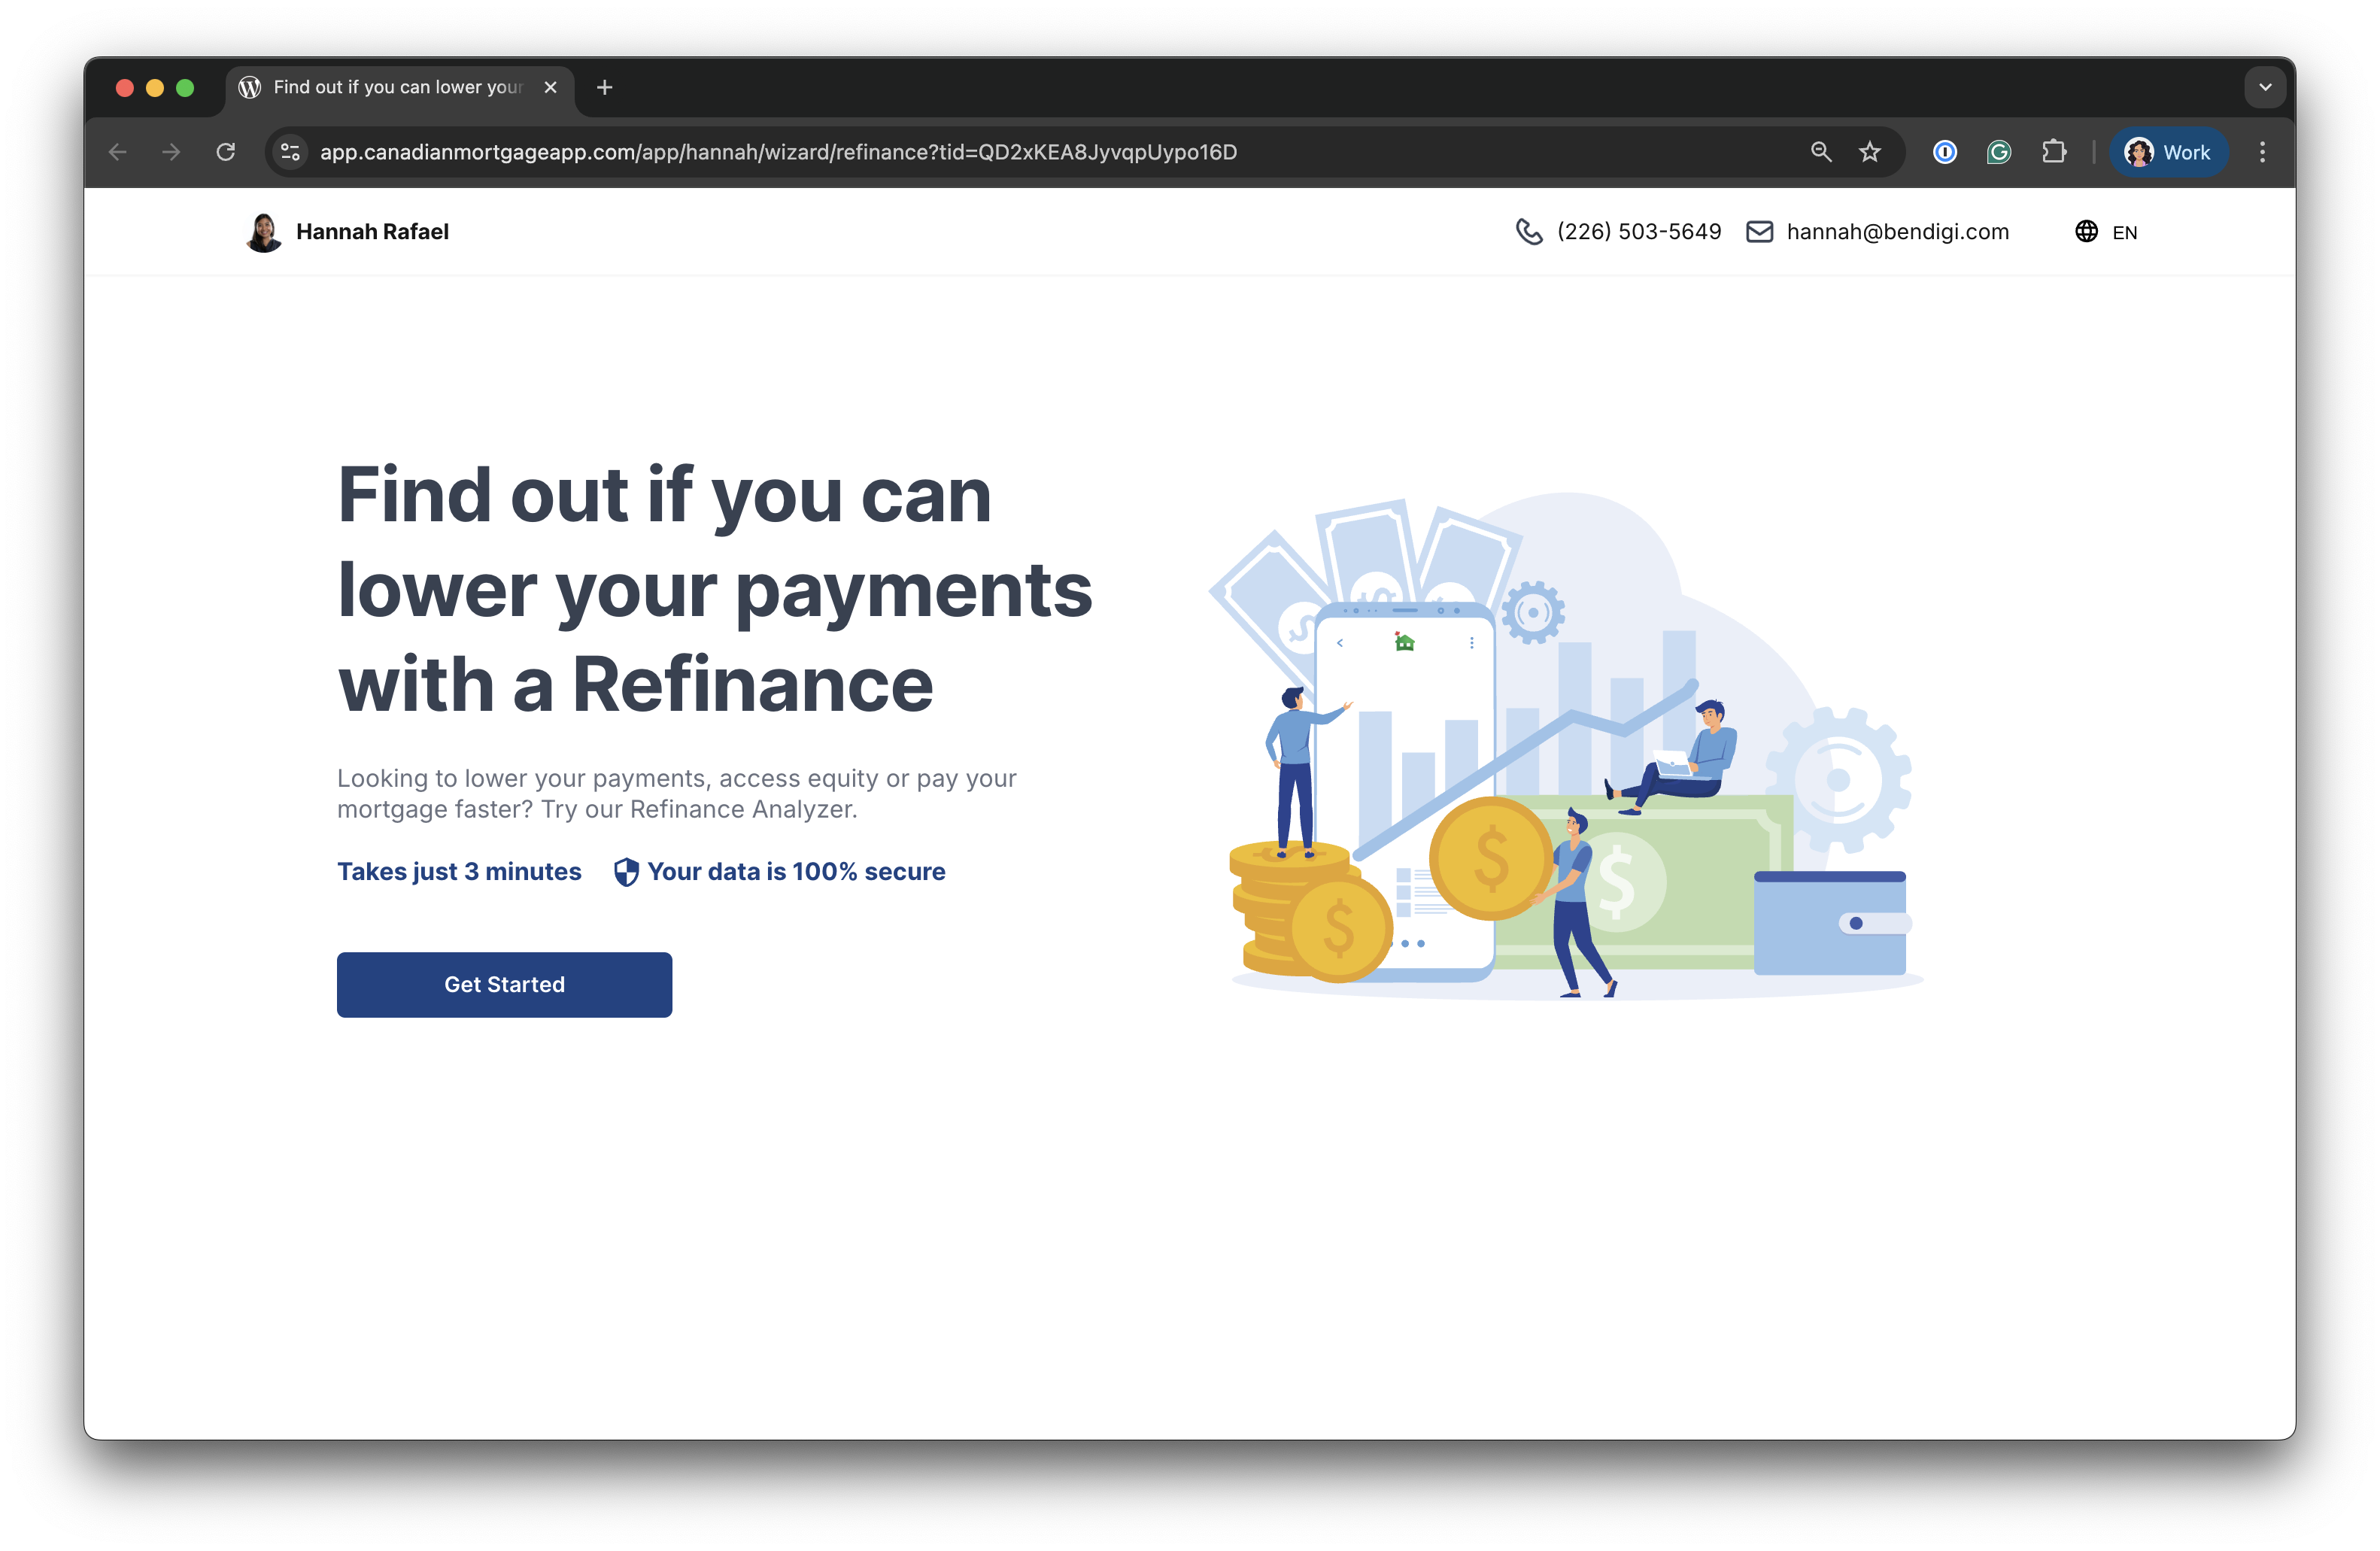Open Chrome's three-dot menu

coord(2263,152)
